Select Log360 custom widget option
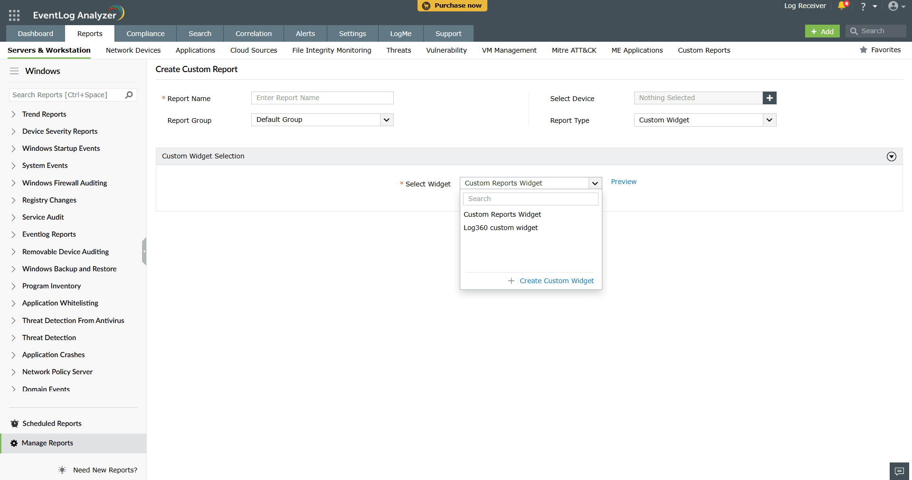This screenshot has height=480, width=912. (x=501, y=228)
